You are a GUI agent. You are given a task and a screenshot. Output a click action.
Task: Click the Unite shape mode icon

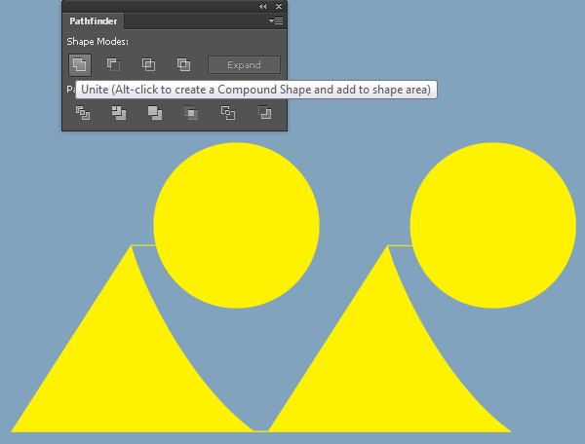point(80,65)
